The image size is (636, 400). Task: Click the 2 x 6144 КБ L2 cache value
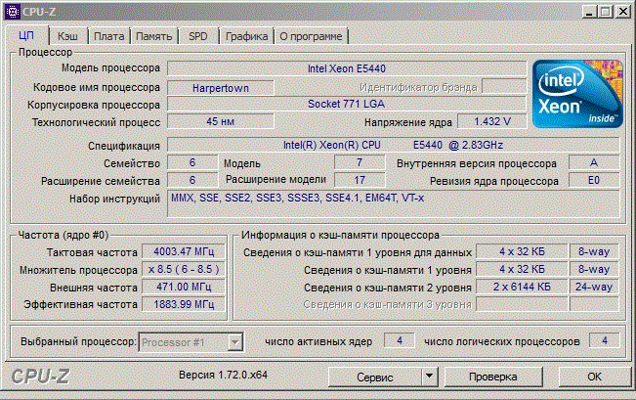coord(522,287)
